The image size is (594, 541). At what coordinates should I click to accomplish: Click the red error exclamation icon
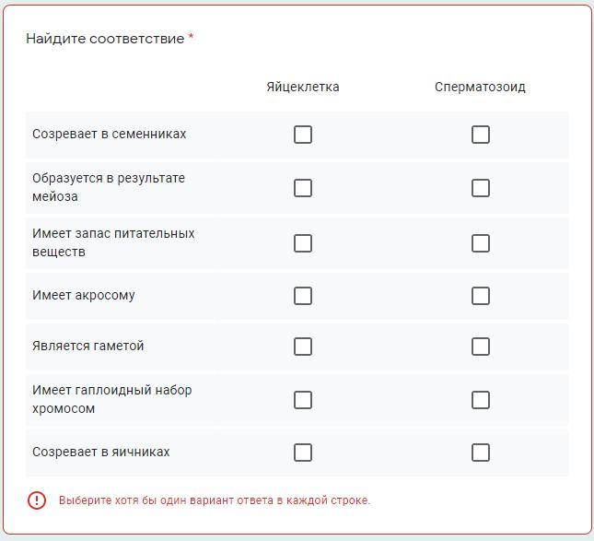tap(37, 500)
